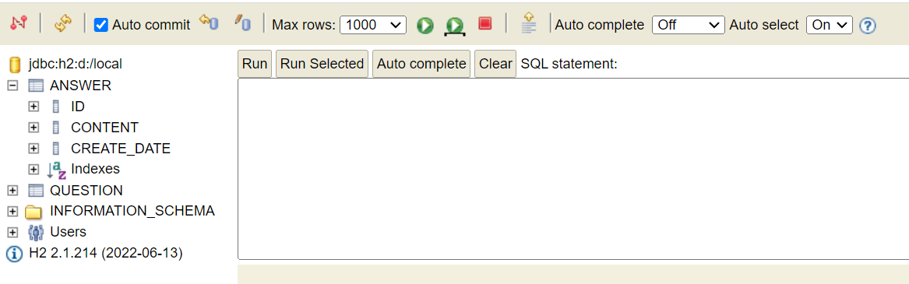Click the Users people icon
This screenshot has width=909, height=284.
(36, 233)
